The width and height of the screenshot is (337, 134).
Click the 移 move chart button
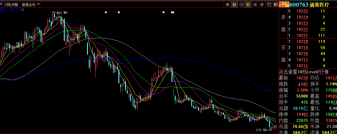click(262, 5)
